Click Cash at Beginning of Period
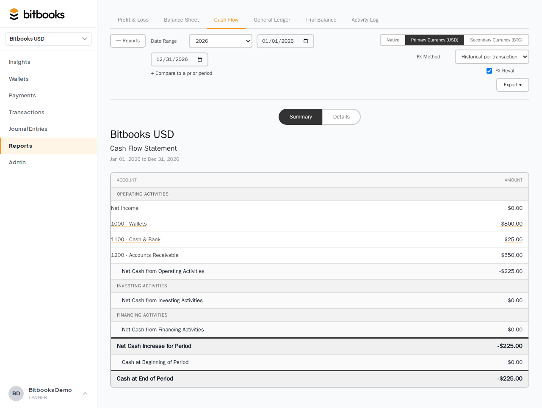Screen dimensions: 542x408 tap(155, 362)
